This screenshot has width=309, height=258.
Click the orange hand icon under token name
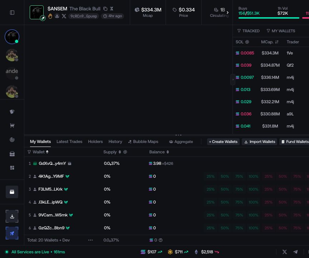pyautogui.click(x=50, y=16)
